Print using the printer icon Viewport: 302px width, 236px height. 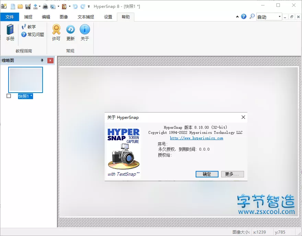pyautogui.click(x=45, y=7)
